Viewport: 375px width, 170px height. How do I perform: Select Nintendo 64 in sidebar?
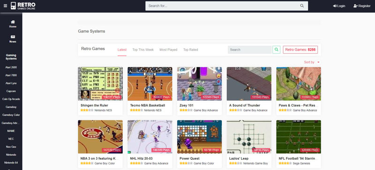[x=11, y=163]
